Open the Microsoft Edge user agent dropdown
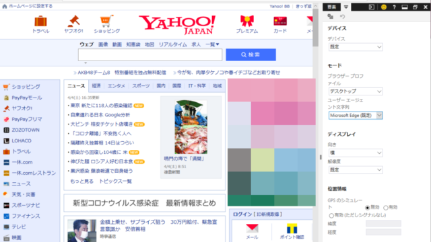 point(356,116)
